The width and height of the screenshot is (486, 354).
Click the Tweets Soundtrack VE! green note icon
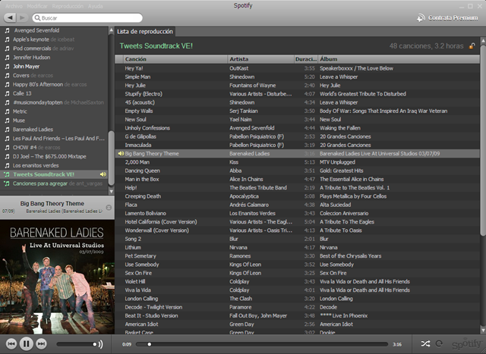tap(7, 174)
